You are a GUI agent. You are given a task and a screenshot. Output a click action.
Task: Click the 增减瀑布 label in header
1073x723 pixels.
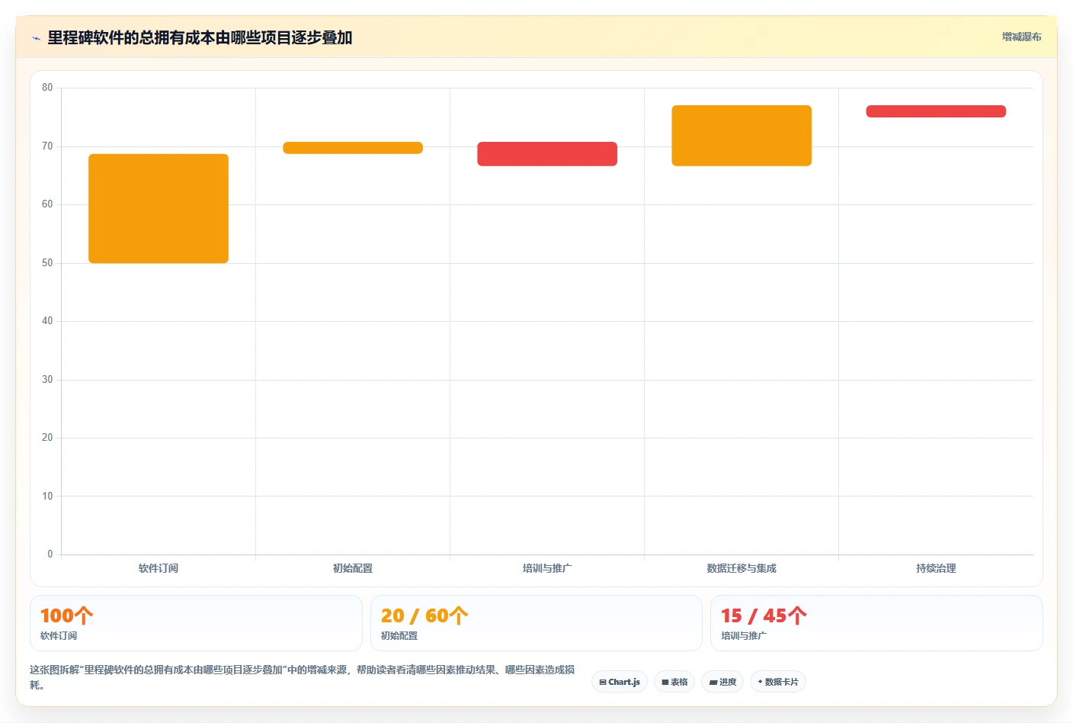pyautogui.click(x=1021, y=37)
